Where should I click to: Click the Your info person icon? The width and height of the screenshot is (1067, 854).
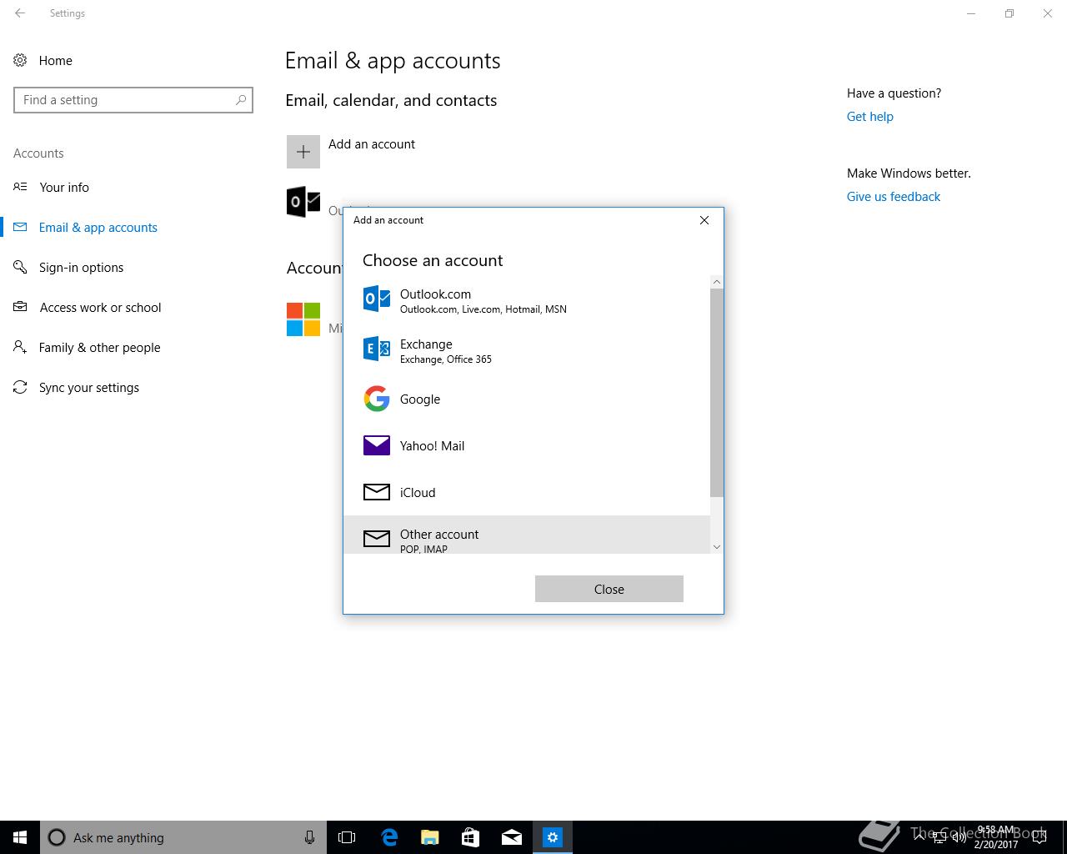(20, 187)
